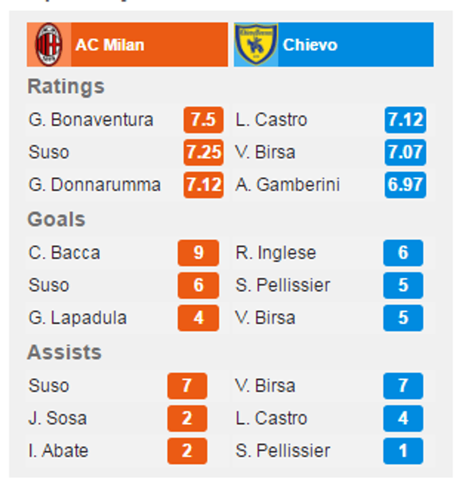460x485 pixels.
Task: Open the AC Milan team header
Action: (109, 45)
